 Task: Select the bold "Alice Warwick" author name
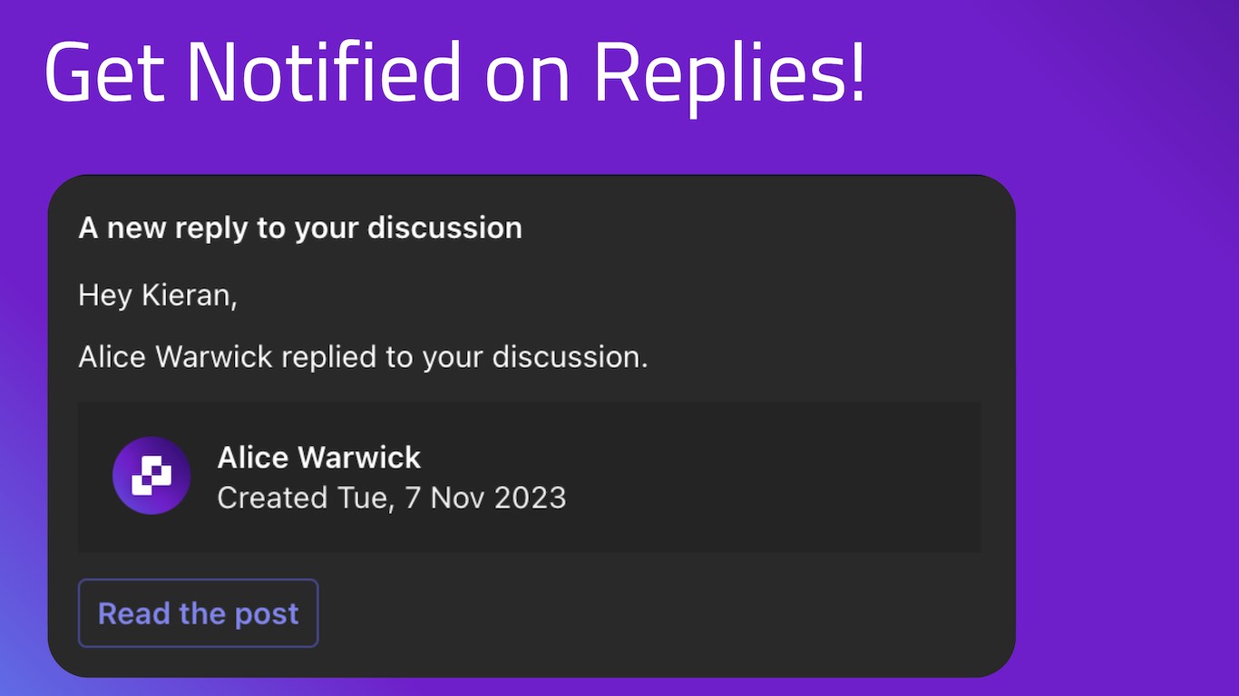[x=318, y=458]
